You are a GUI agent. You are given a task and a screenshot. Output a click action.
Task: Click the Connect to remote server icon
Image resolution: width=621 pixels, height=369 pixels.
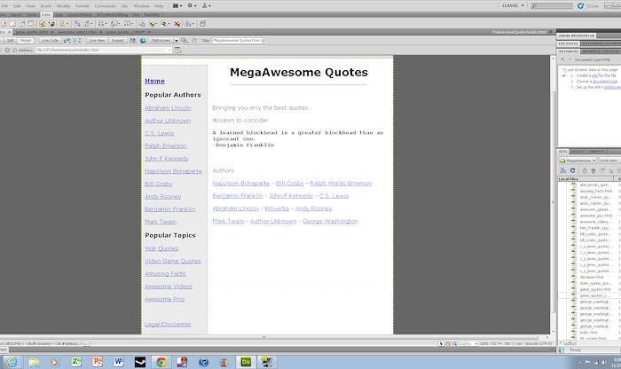coord(563,170)
